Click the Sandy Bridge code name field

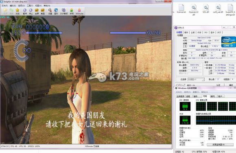coord(196,41)
